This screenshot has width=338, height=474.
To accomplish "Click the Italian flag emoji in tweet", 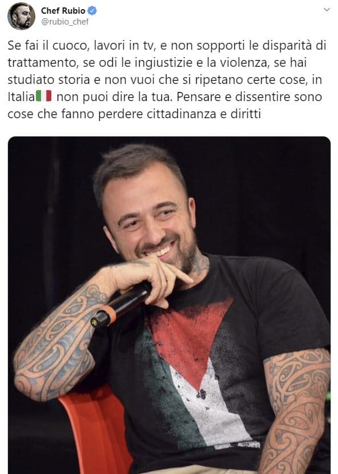I will 44,96.
